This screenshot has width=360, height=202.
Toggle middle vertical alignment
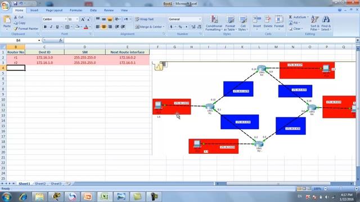pyautogui.click(x=103, y=19)
